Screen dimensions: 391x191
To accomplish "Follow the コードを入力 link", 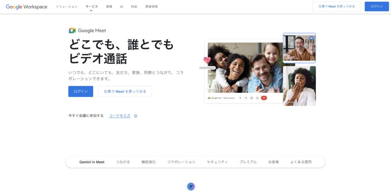I will pos(120,116).
